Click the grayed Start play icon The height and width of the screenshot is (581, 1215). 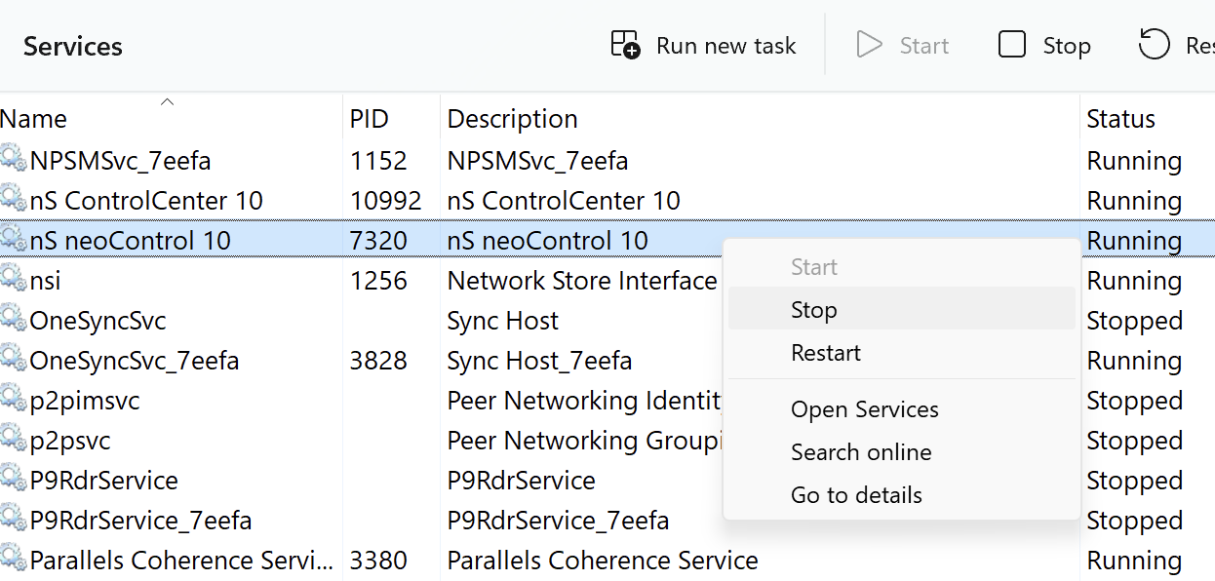(868, 45)
